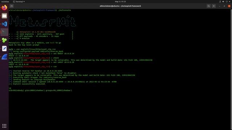Click the 'set LHOST 10.0.0.28' command
Image resolution: width=232 pixels, height=130 pixels.
[64, 62]
